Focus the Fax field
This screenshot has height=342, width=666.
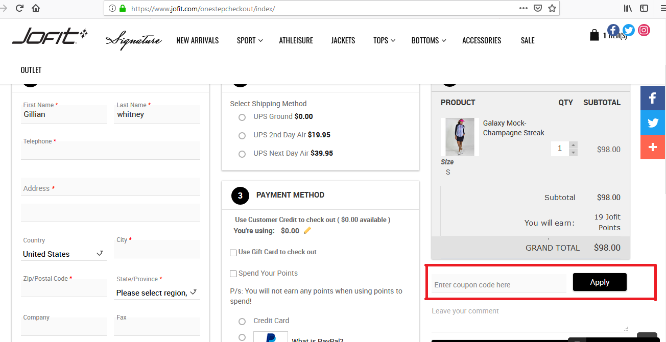(157, 327)
